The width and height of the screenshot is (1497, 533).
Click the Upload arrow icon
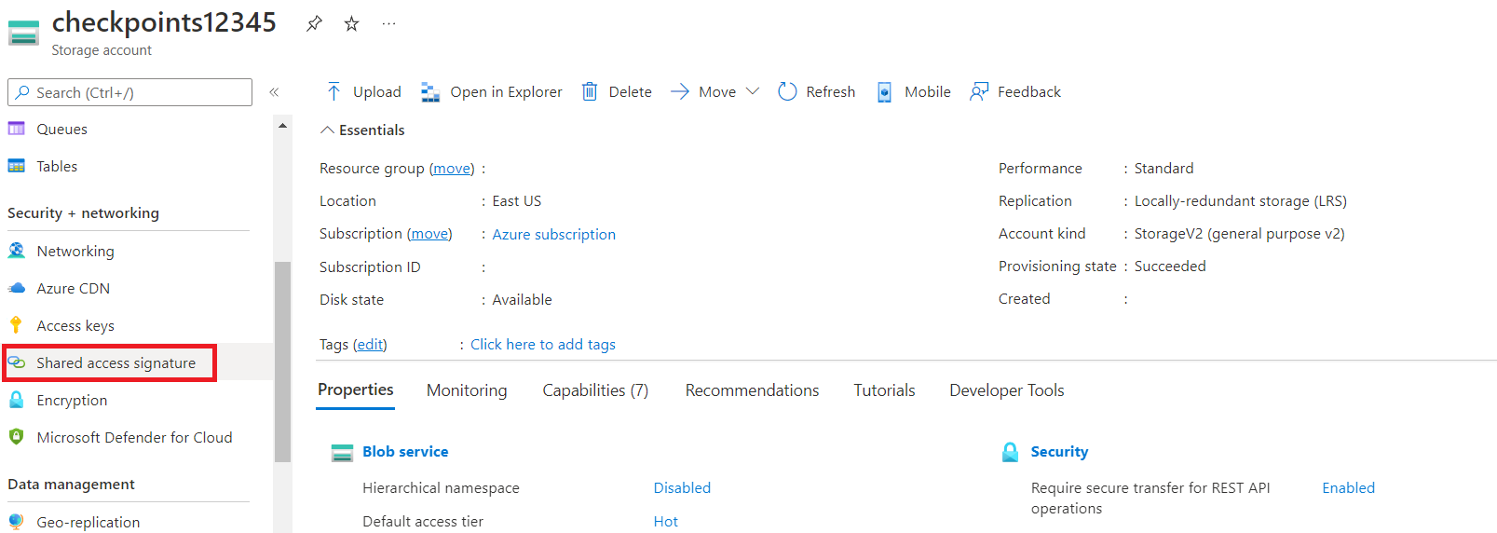(x=333, y=91)
